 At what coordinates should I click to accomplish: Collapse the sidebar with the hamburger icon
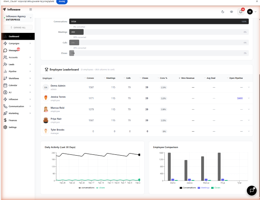(x=31, y=9)
